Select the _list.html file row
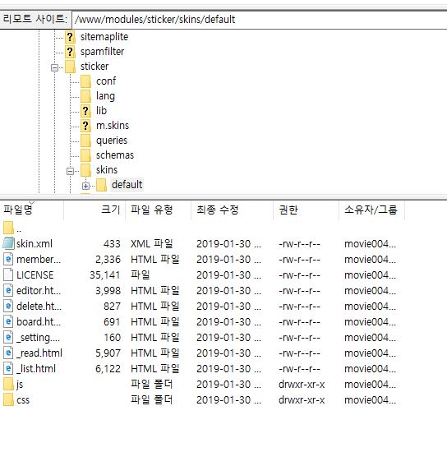 coord(202,368)
